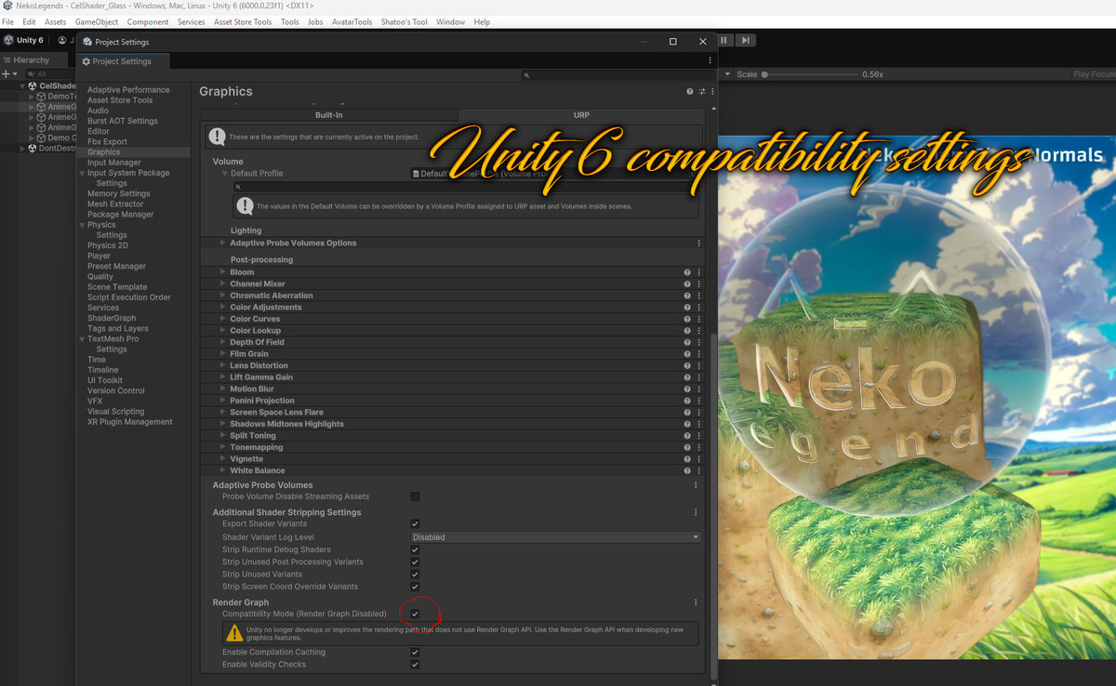Expand the Tonemapping foldout arrow

point(223,447)
